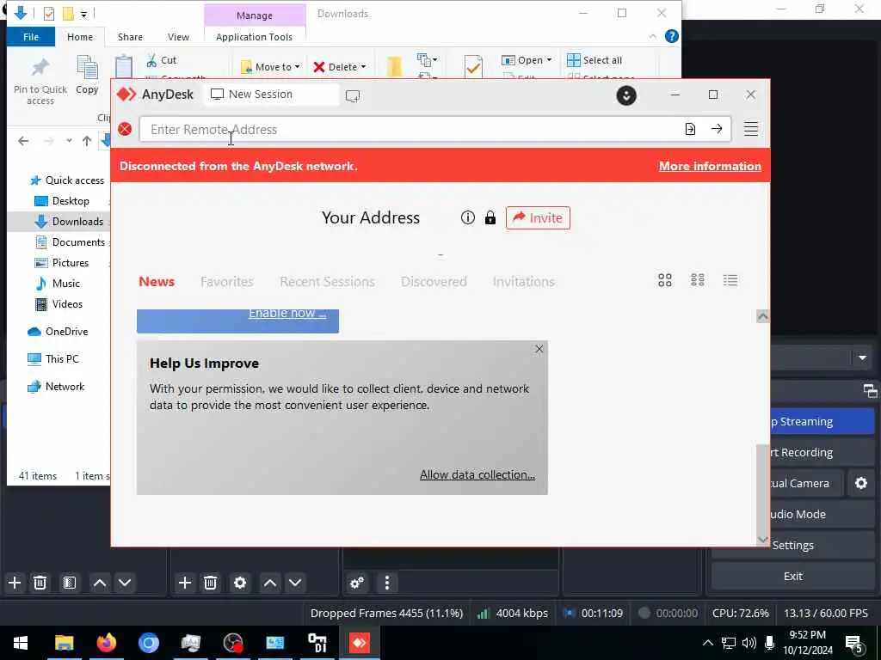The height and width of the screenshot is (660, 881).
Task: Select the News tab in AnyDesk
Action: (x=157, y=281)
